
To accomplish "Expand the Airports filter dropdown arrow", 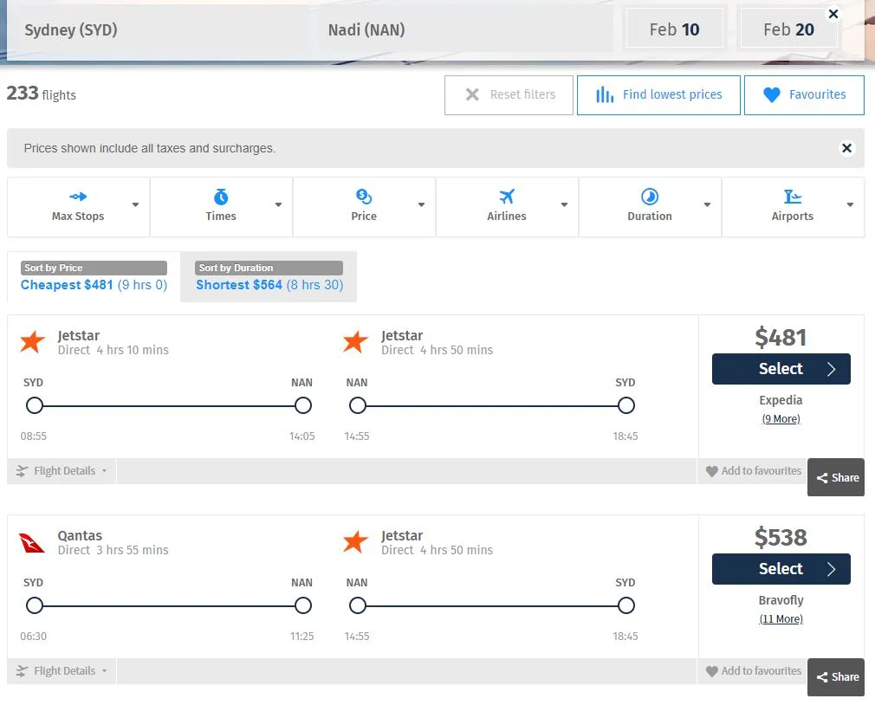I will tap(850, 204).
